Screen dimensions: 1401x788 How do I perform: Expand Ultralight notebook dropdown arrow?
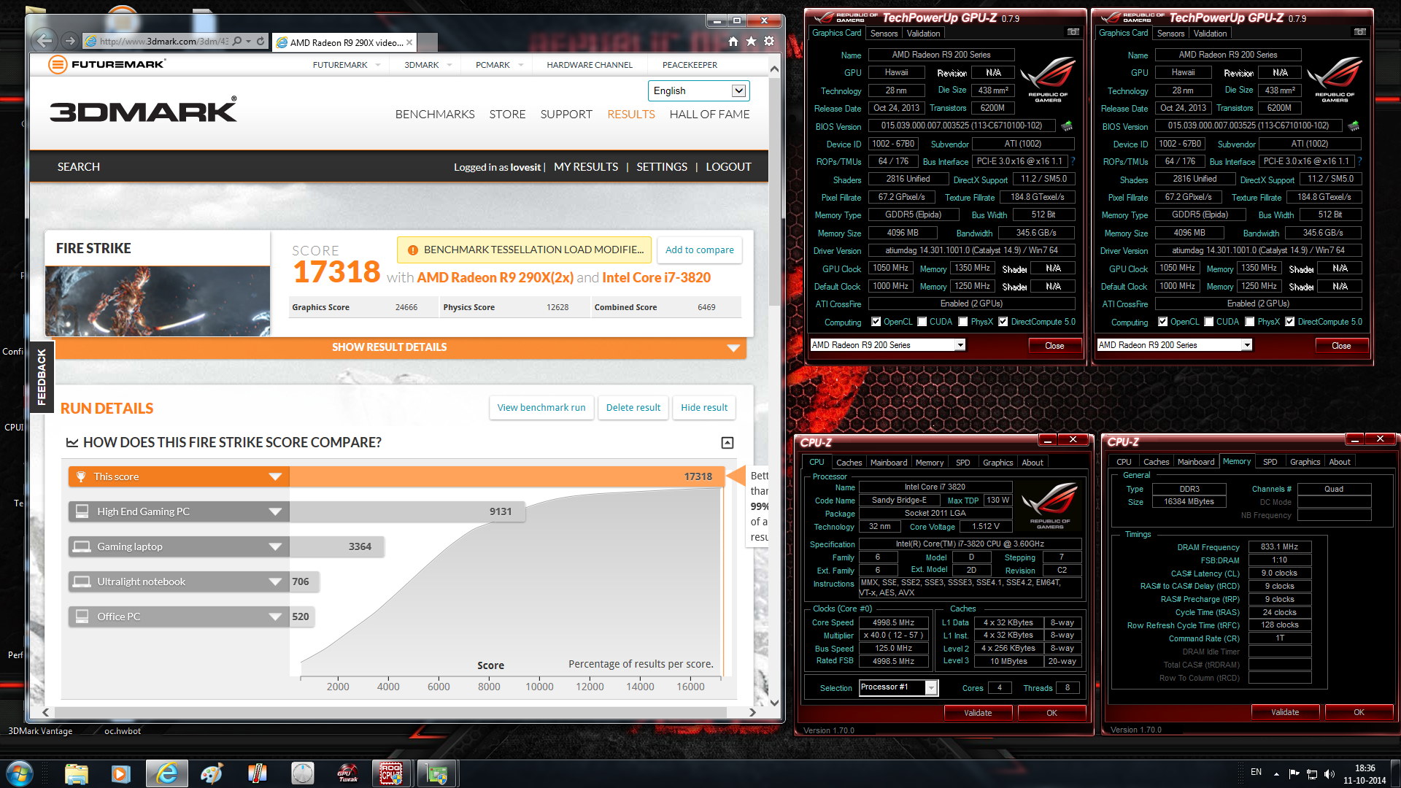point(275,582)
